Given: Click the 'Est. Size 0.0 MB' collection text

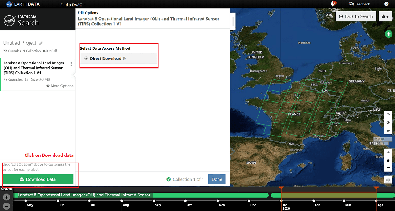Looking at the screenshot, I should click(37, 79).
